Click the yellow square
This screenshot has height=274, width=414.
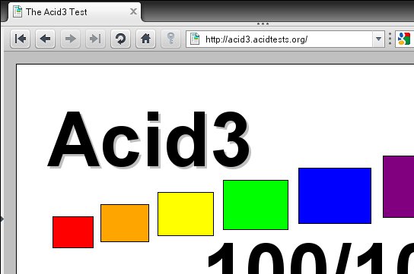(186, 214)
